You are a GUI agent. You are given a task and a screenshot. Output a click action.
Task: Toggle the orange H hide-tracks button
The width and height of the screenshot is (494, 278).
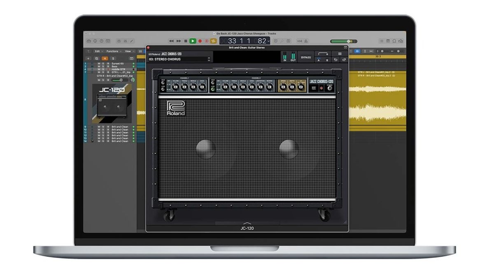pos(105,58)
